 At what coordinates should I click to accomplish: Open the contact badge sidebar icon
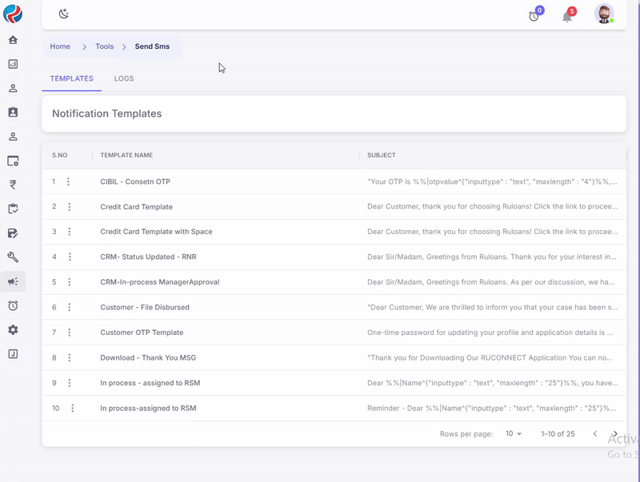click(13, 113)
